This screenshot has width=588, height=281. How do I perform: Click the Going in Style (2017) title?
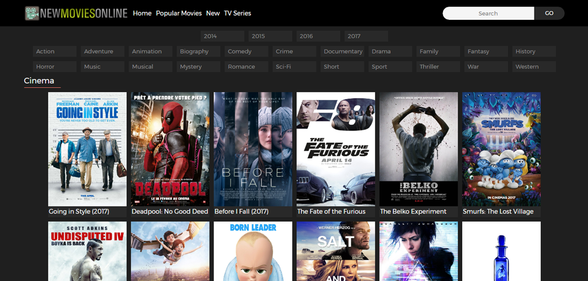[x=79, y=212]
